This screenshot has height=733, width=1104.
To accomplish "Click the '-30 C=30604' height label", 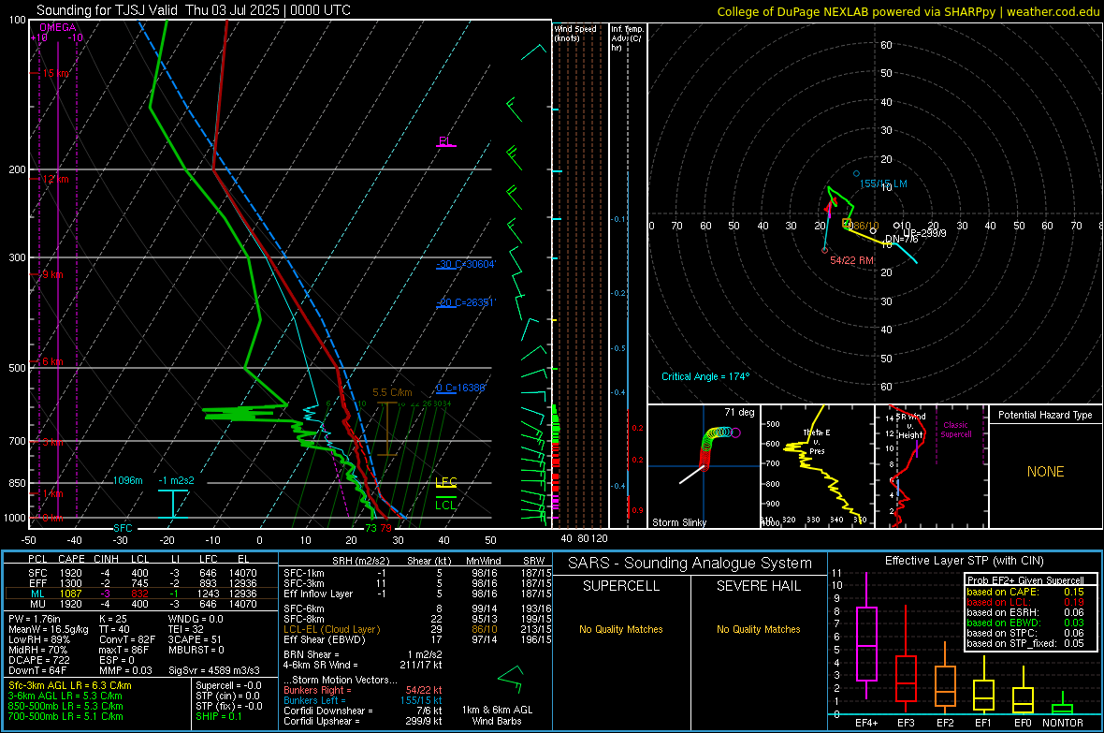I will (466, 264).
